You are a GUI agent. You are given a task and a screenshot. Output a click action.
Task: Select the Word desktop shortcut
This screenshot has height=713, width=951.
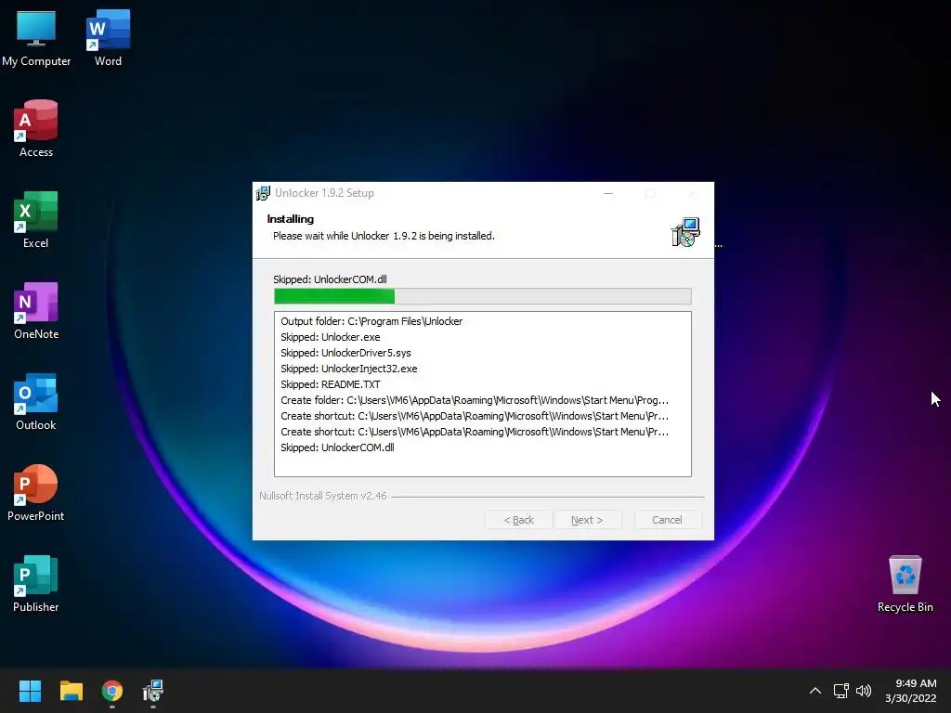pyautogui.click(x=108, y=37)
